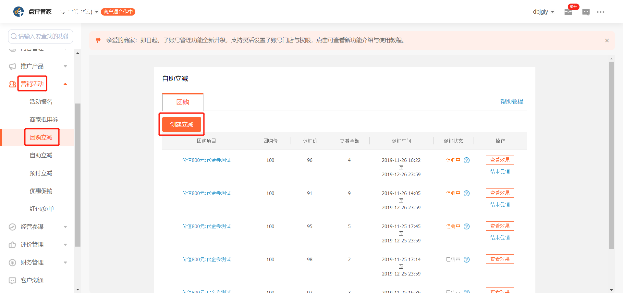This screenshot has height=293, width=623.
Task: Click the 促销状态 column header
Action: pos(453,141)
